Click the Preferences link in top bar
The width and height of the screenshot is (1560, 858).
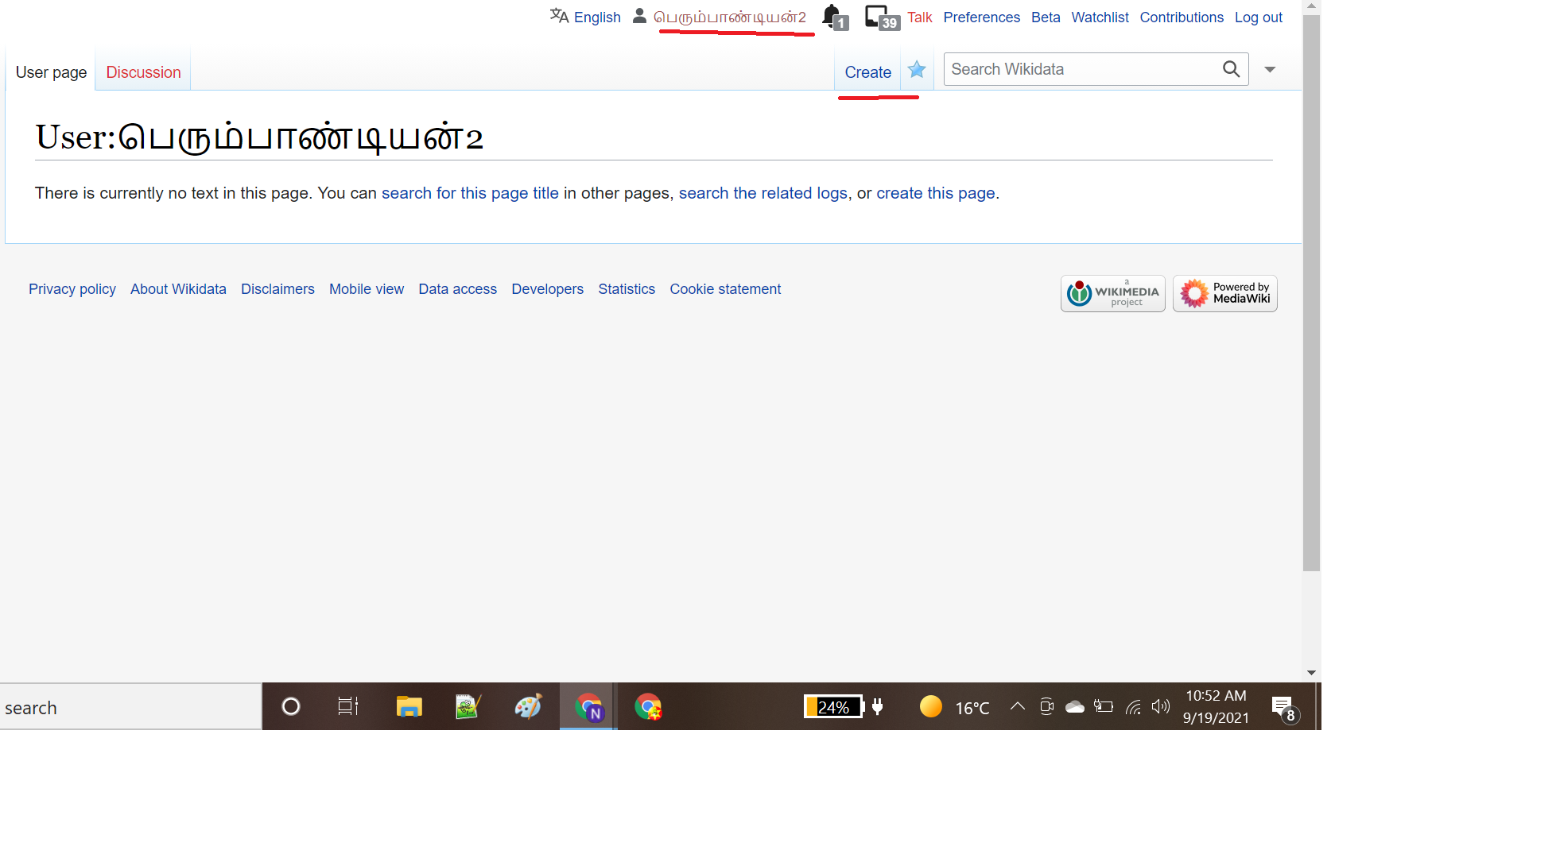(x=981, y=17)
